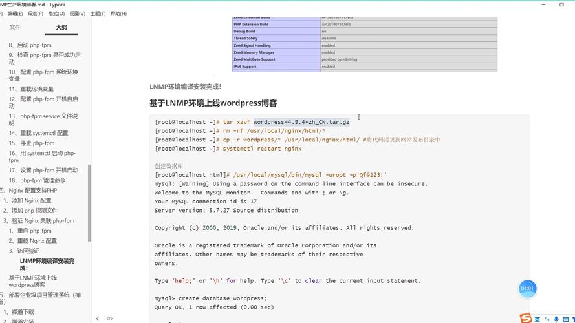Click the blue 04:01 timer bubble
Screen dimensions: 575x323
click(527, 289)
